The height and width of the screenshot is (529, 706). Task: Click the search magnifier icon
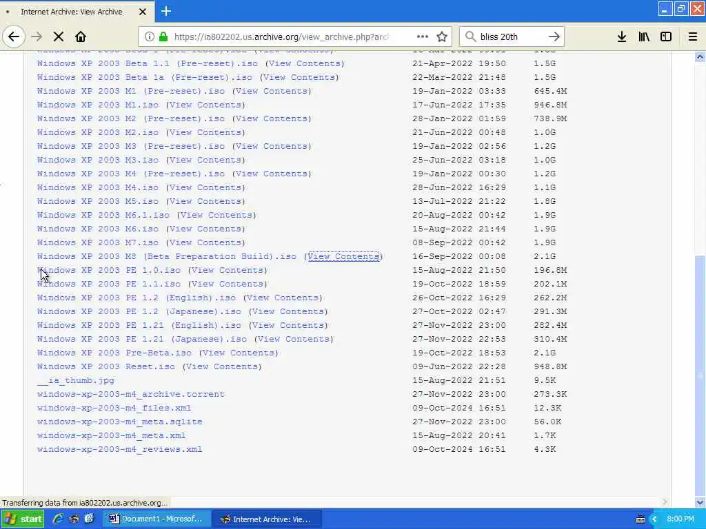pyautogui.click(x=470, y=37)
